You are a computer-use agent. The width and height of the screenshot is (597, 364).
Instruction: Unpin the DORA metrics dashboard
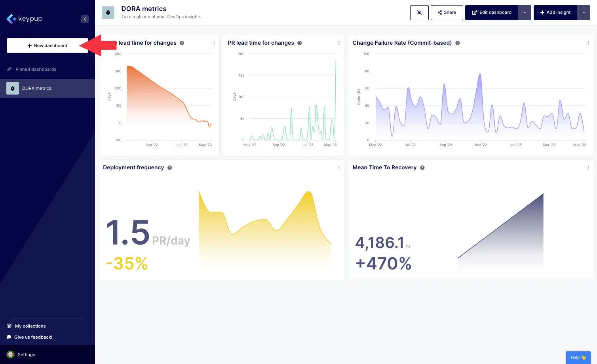click(419, 12)
